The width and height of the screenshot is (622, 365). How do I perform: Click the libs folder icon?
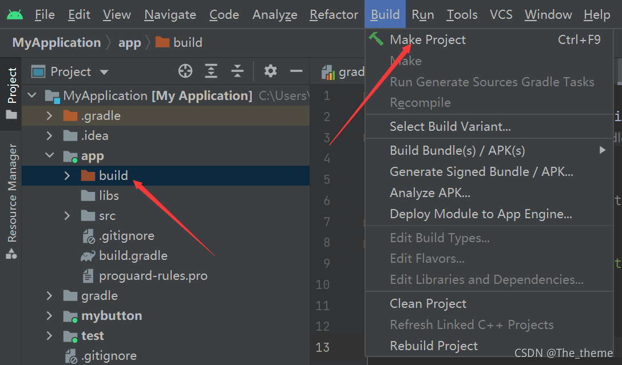[x=88, y=195]
